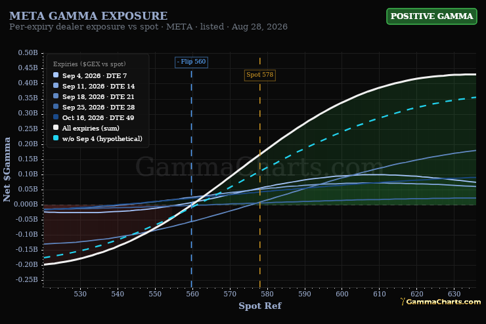
Task: Click y-axis label -0.15B
Action: (x=27, y=250)
